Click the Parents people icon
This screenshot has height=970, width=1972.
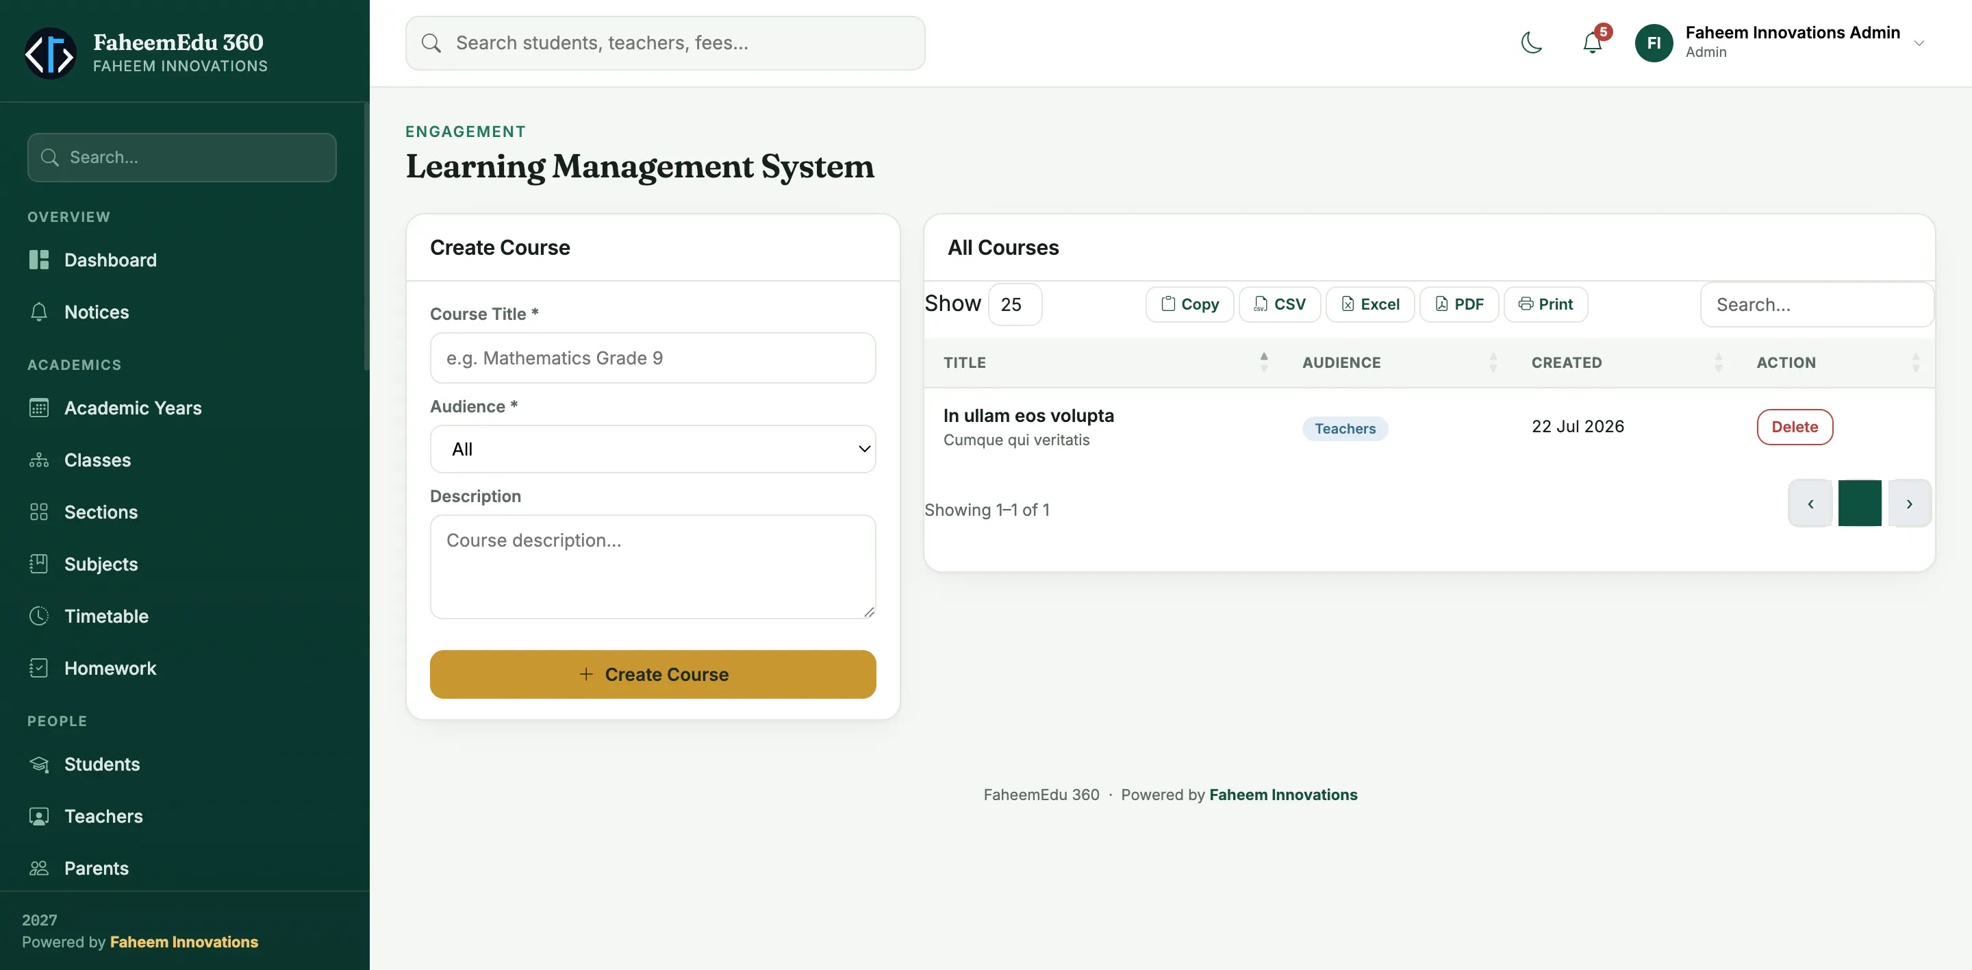tap(39, 868)
